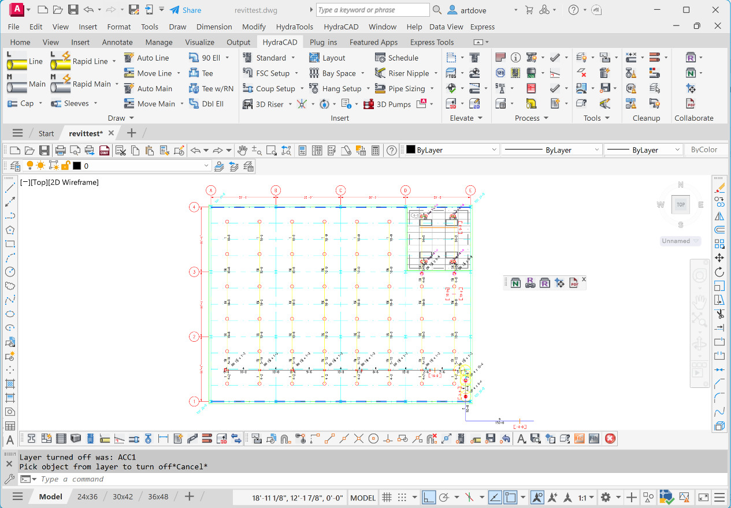Switch to the 24x36 layout tab
Screen dimensions: 731x508
click(x=88, y=497)
